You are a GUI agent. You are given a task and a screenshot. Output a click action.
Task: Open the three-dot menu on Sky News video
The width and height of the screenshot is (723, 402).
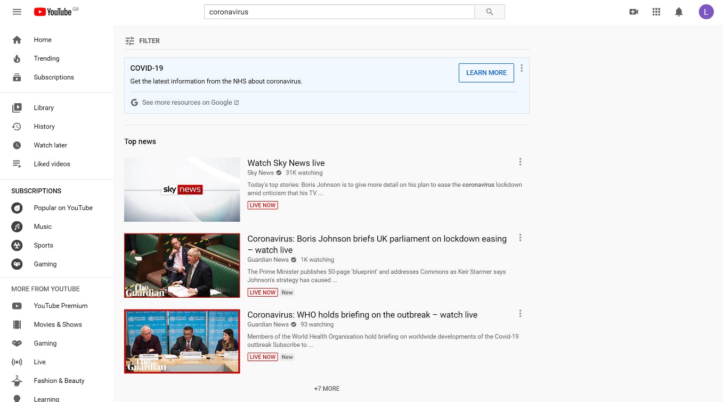click(x=520, y=162)
